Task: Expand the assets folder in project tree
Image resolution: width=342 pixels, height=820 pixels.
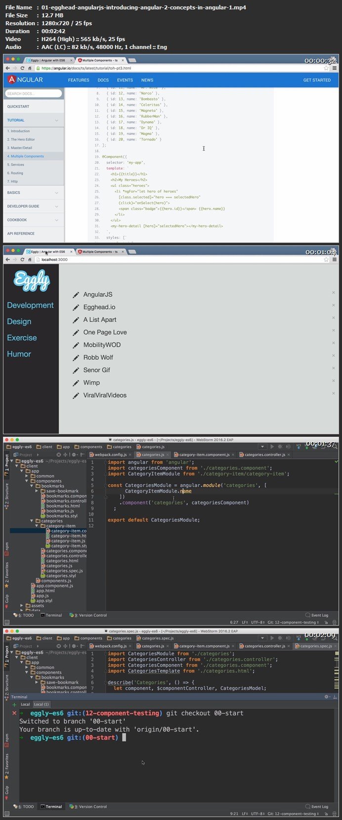Action: tap(23, 605)
